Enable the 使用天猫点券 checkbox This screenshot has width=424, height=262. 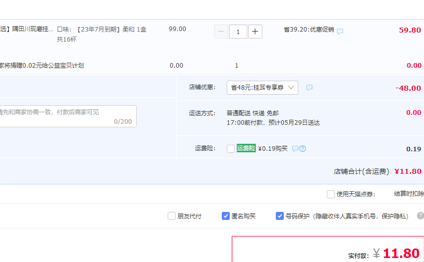click(331, 194)
